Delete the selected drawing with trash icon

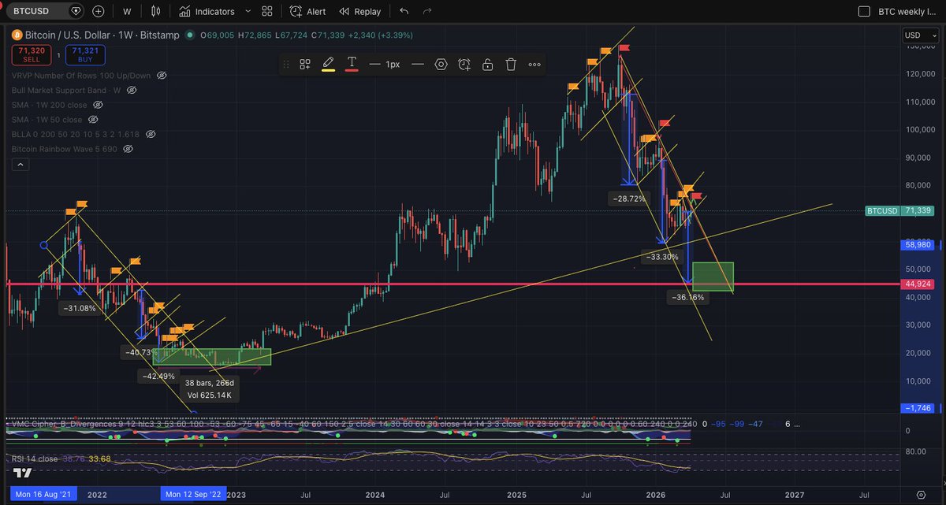[511, 65]
